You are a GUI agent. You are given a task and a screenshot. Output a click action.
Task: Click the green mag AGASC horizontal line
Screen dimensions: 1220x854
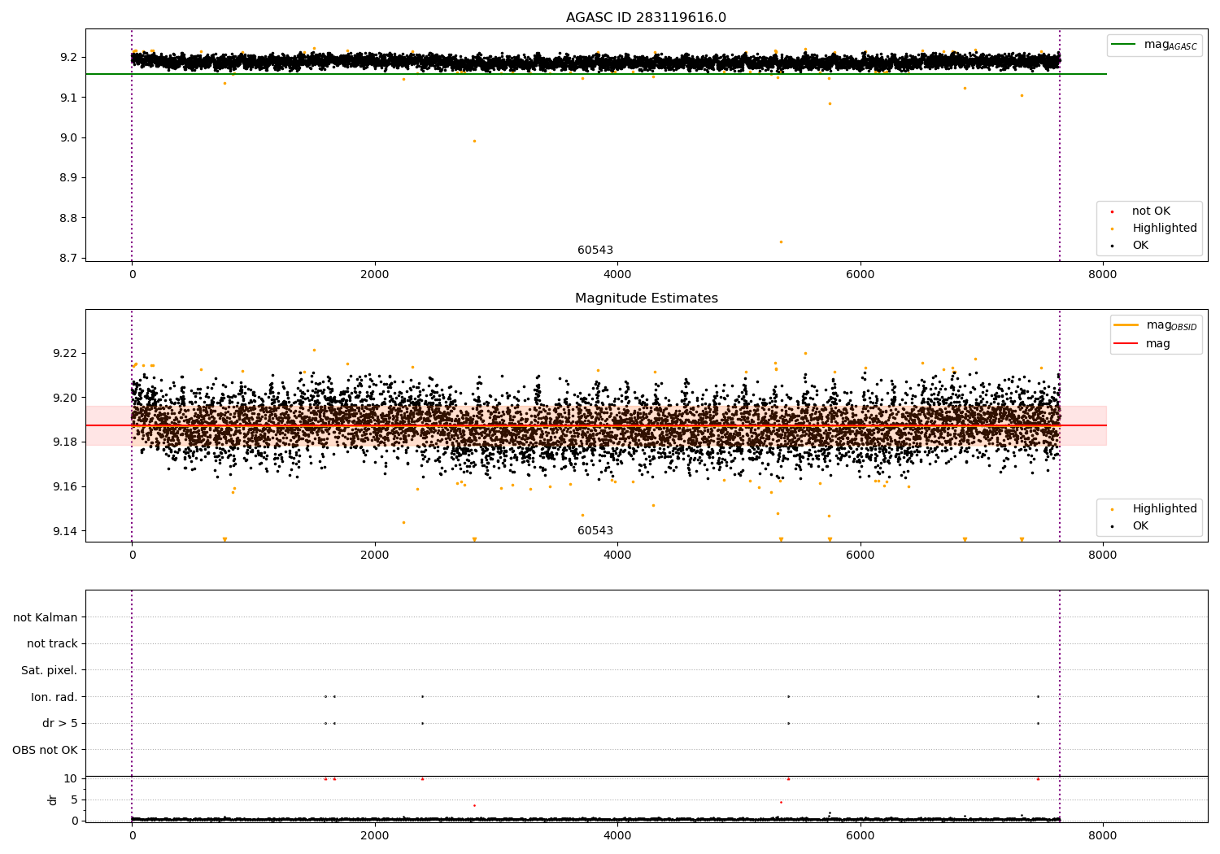[x=595, y=74]
